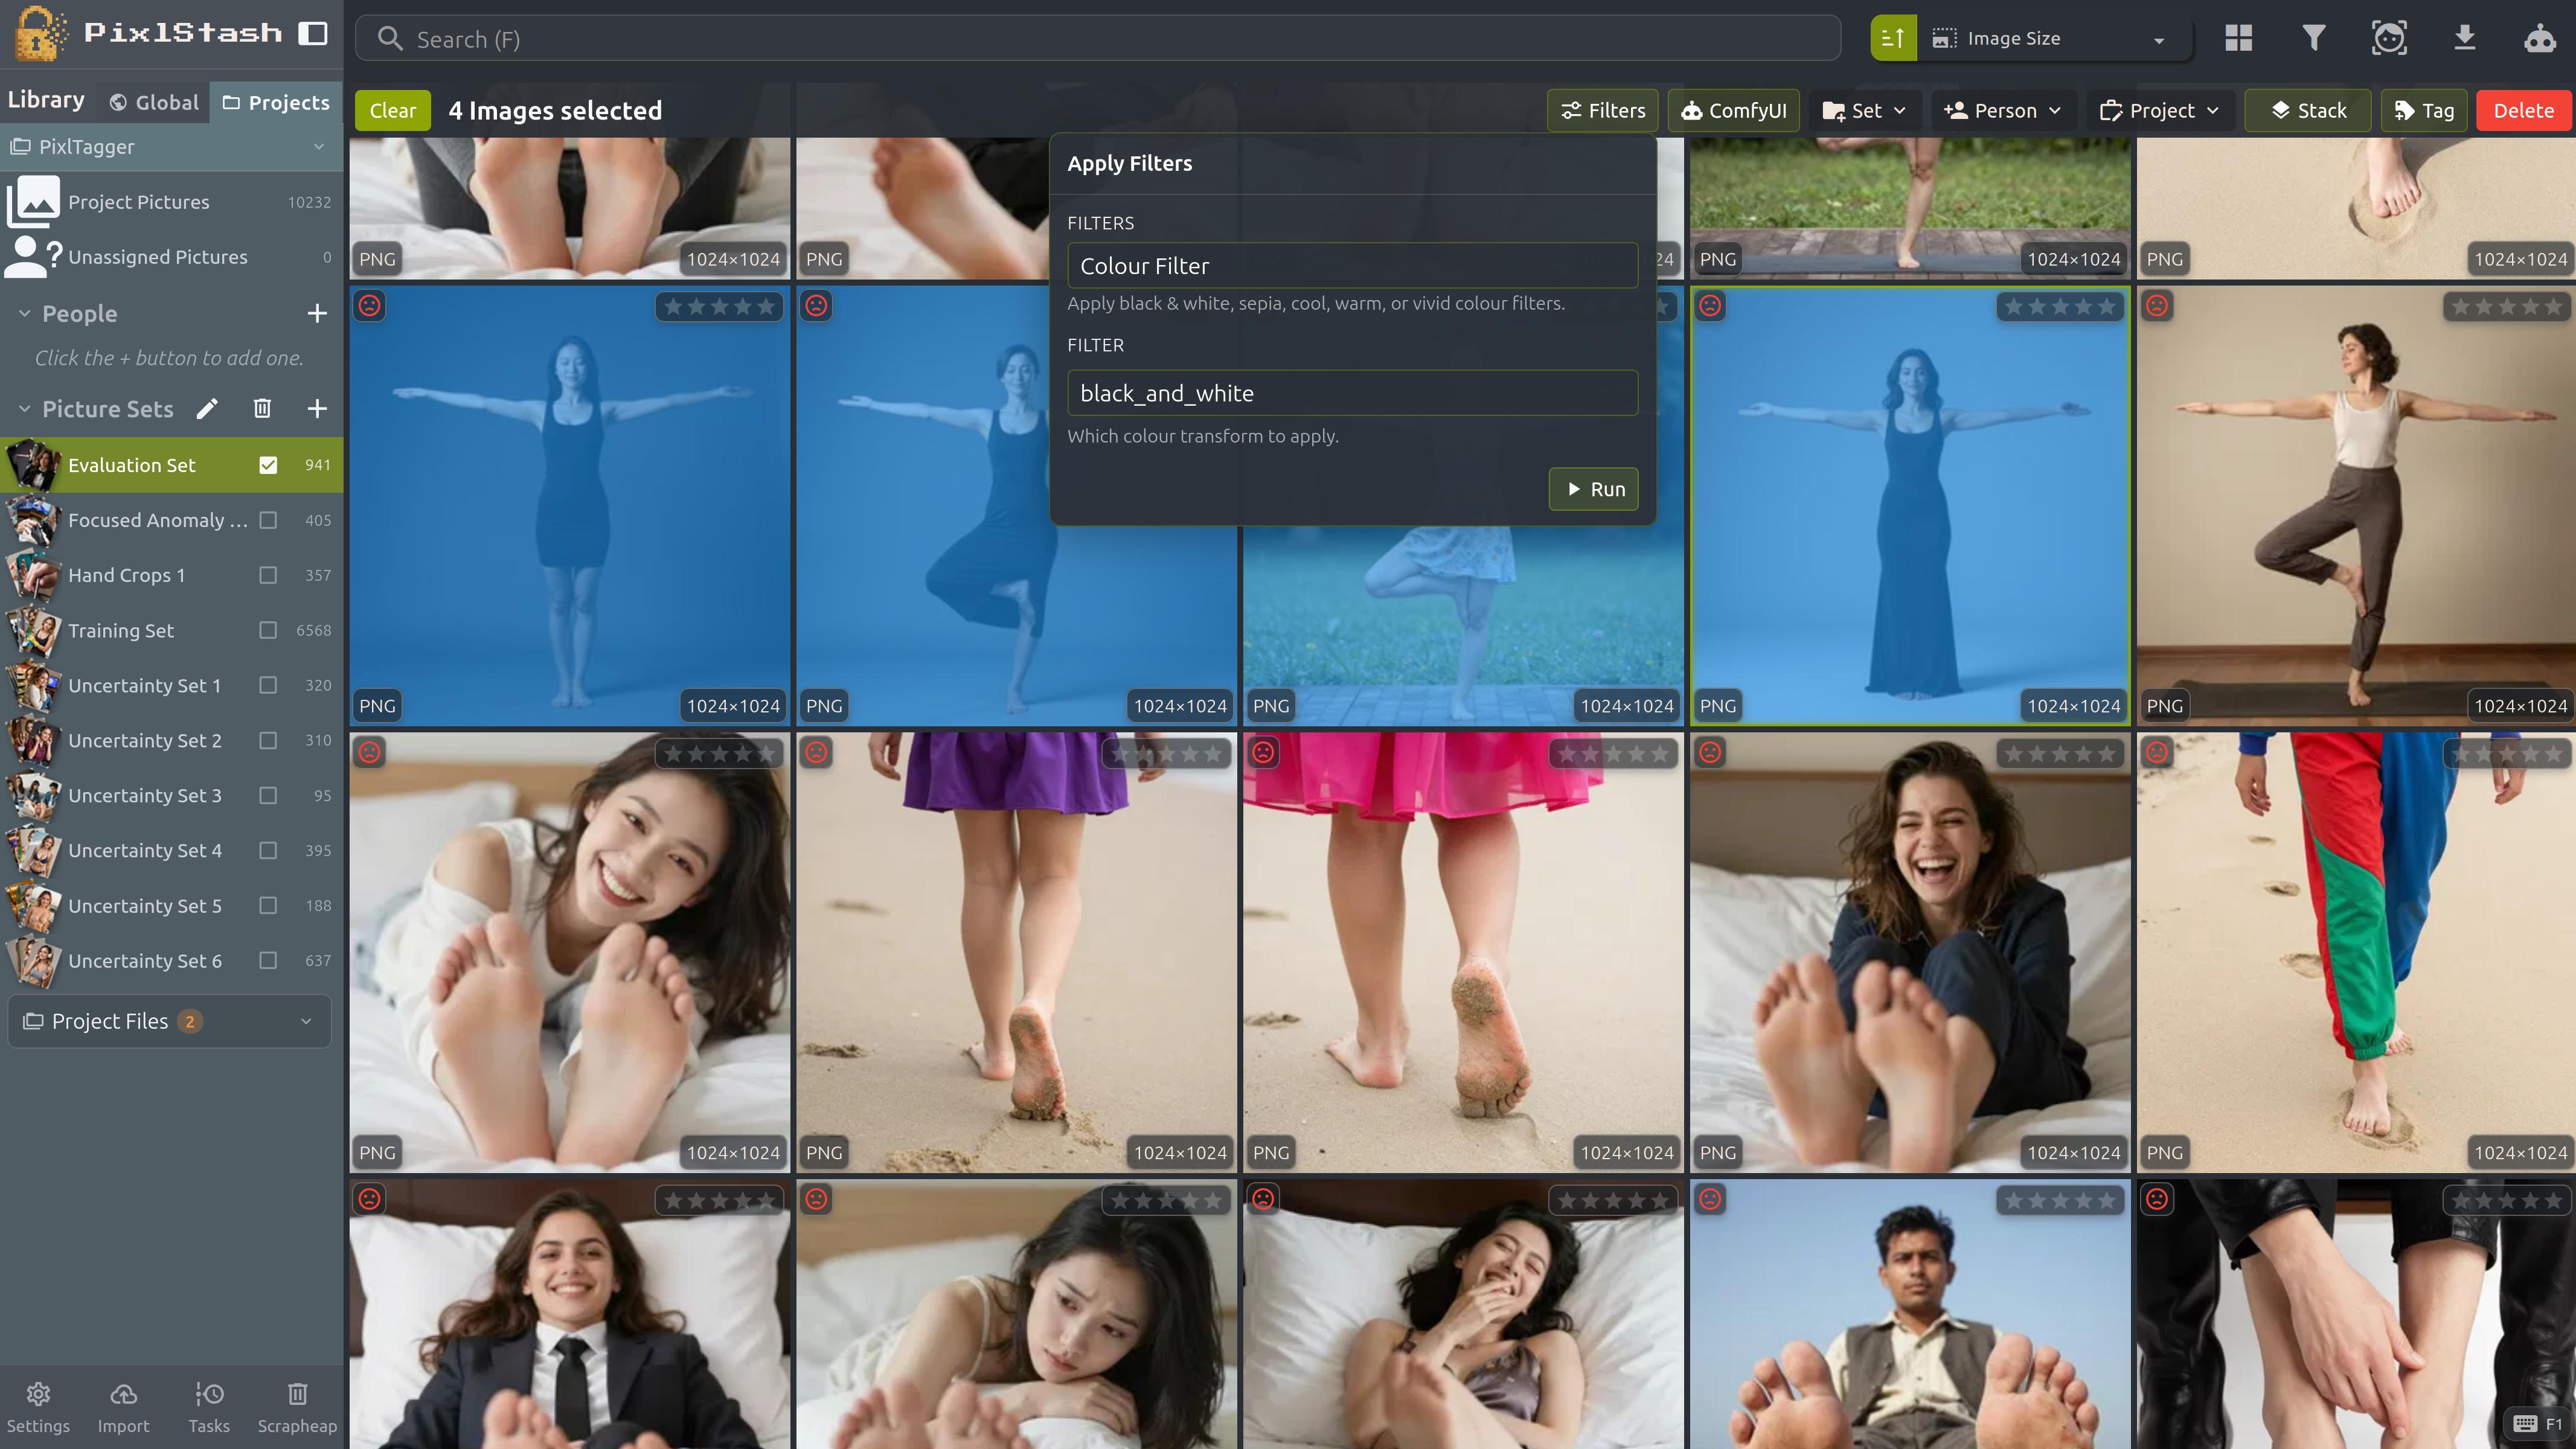The width and height of the screenshot is (2576, 1449).
Task: Uncheck the Evaluation Set checkbox
Action: pyautogui.click(x=268, y=465)
